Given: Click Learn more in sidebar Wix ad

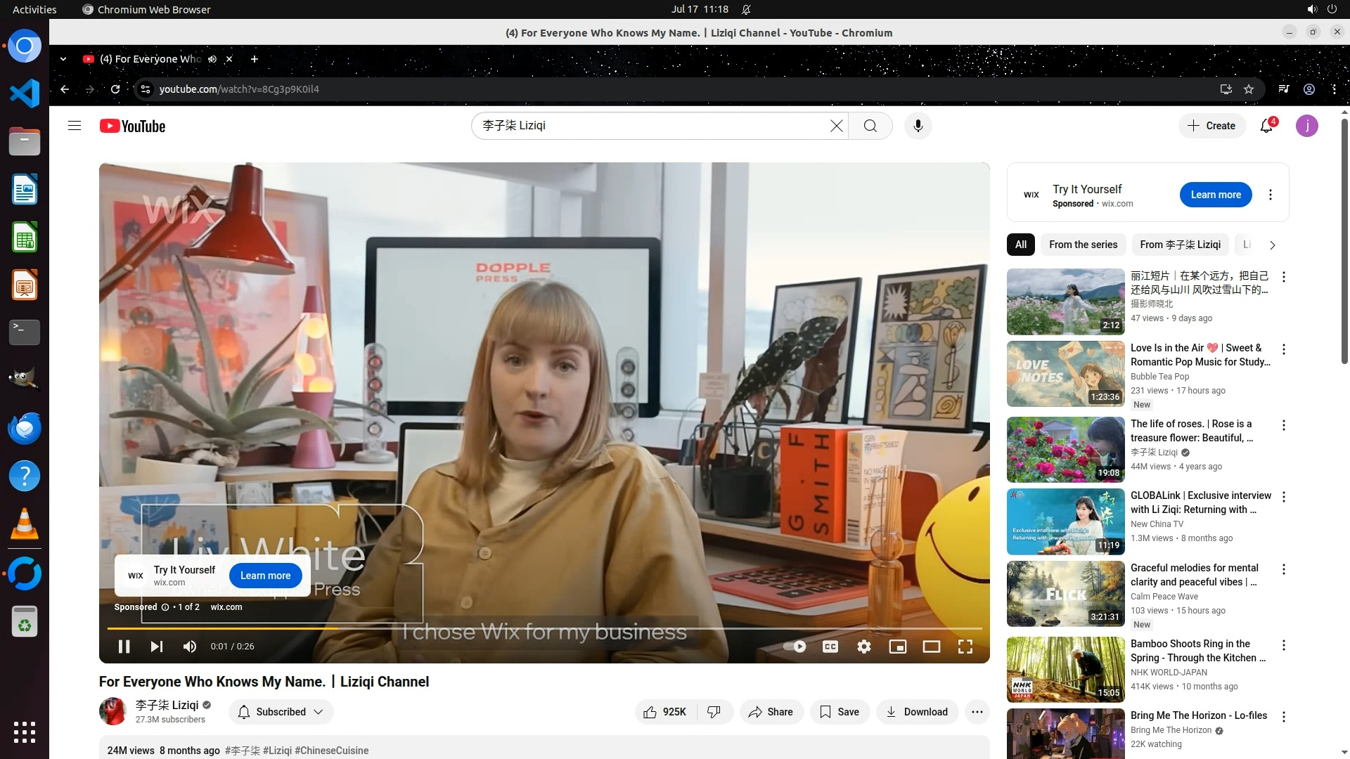Looking at the screenshot, I should (x=1215, y=195).
